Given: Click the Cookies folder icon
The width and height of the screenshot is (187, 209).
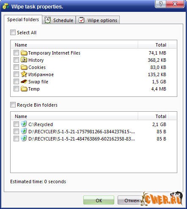Looking at the screenshot, I should coord(24,67).
